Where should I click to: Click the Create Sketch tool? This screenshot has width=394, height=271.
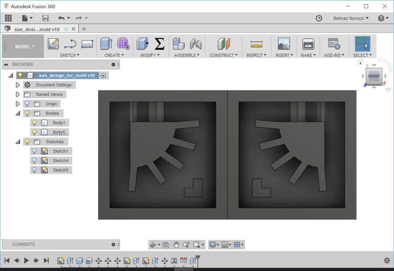click(53, 44)
